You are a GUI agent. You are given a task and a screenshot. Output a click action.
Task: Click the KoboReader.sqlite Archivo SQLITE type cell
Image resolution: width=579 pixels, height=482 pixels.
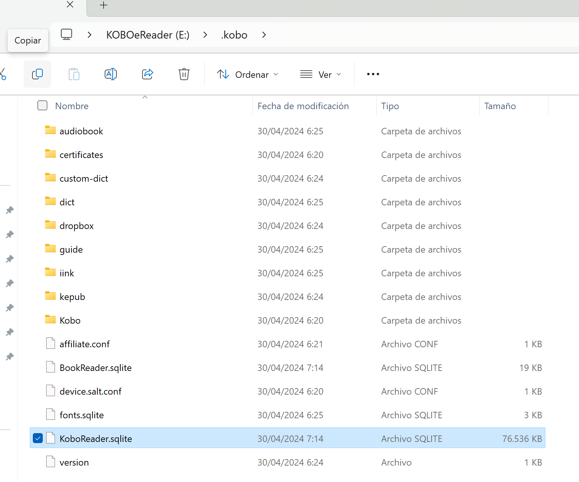pos(412,438)
